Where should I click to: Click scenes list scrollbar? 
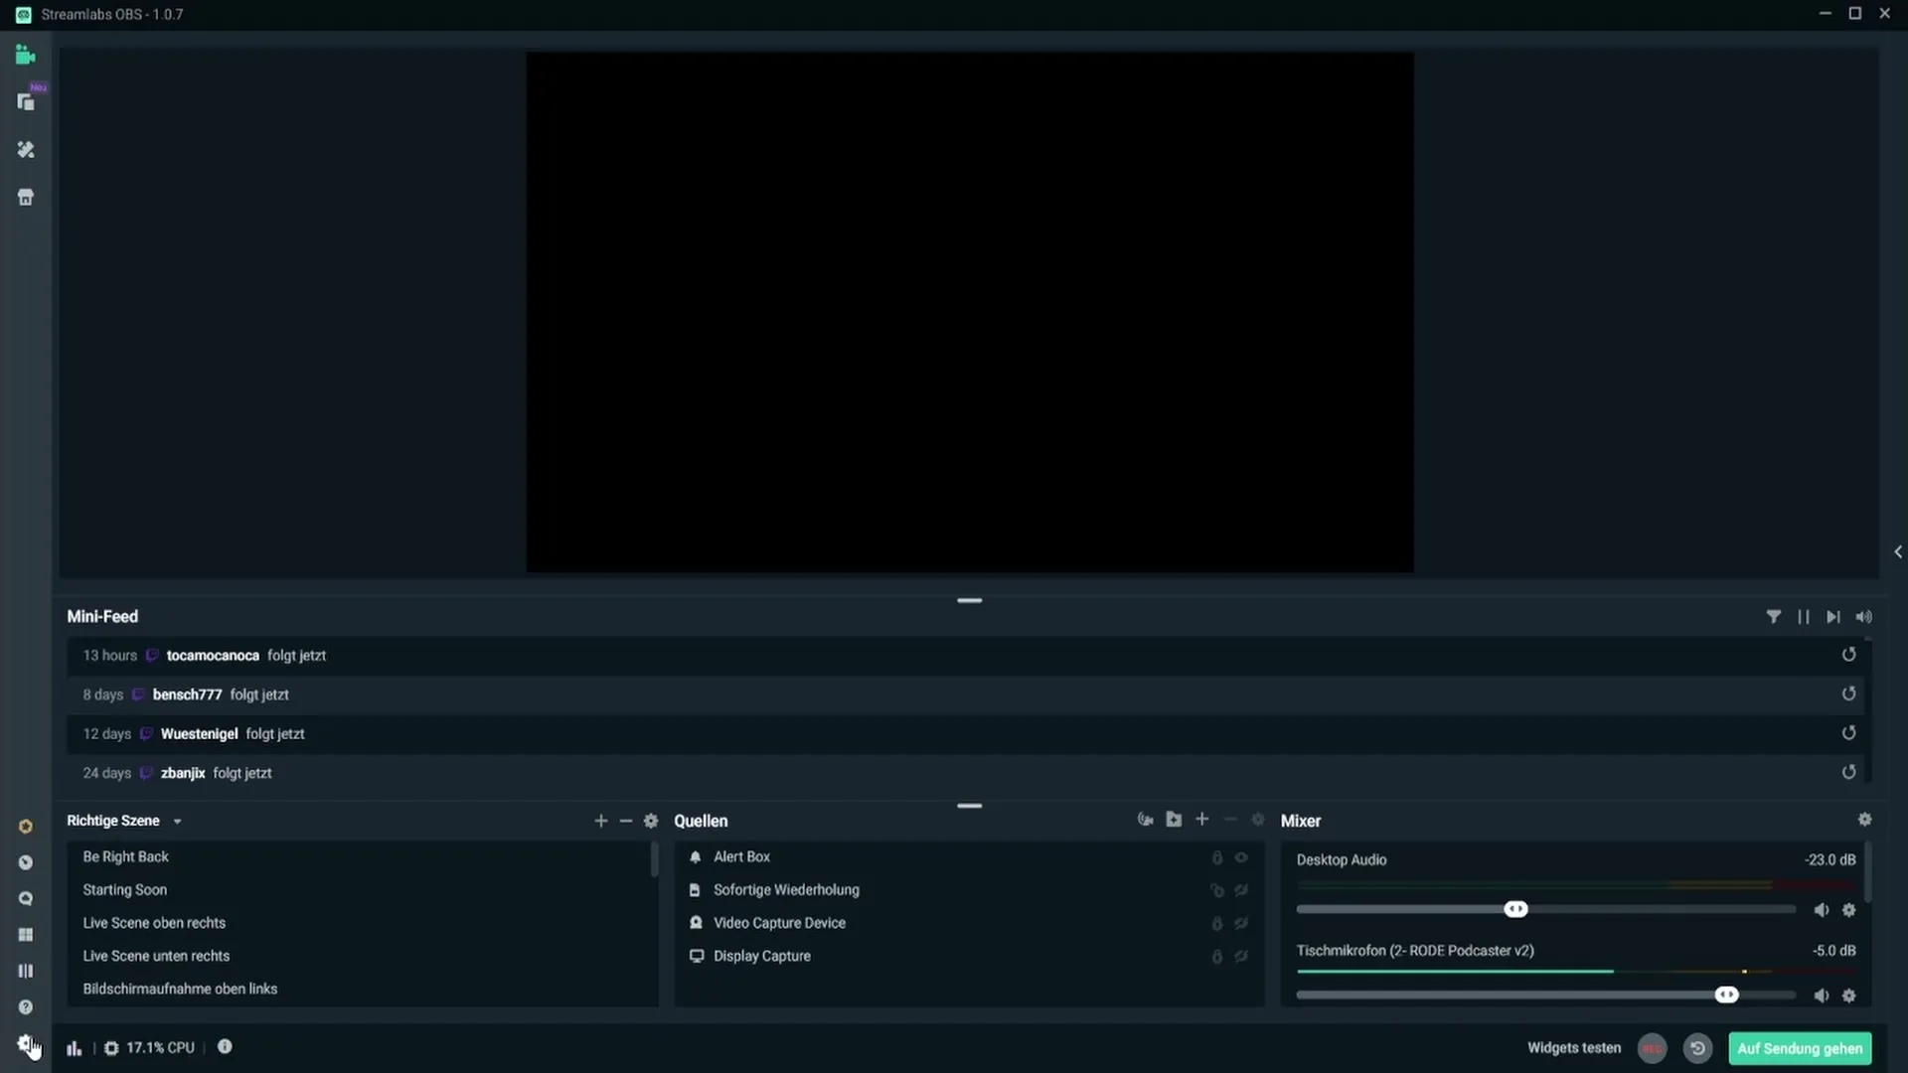[655, 859]
